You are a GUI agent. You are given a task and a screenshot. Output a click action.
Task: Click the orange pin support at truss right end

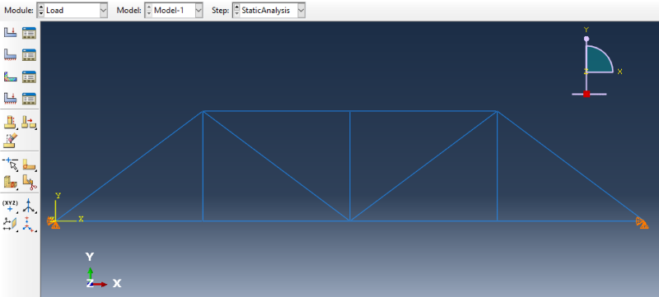(642, 222)
